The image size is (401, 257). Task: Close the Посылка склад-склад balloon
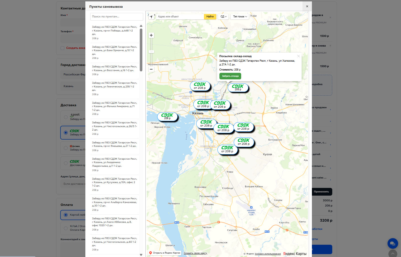[298, 56]
